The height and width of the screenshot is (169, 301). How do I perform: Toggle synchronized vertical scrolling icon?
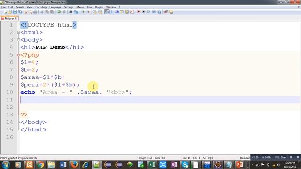(x=95, y=12)
